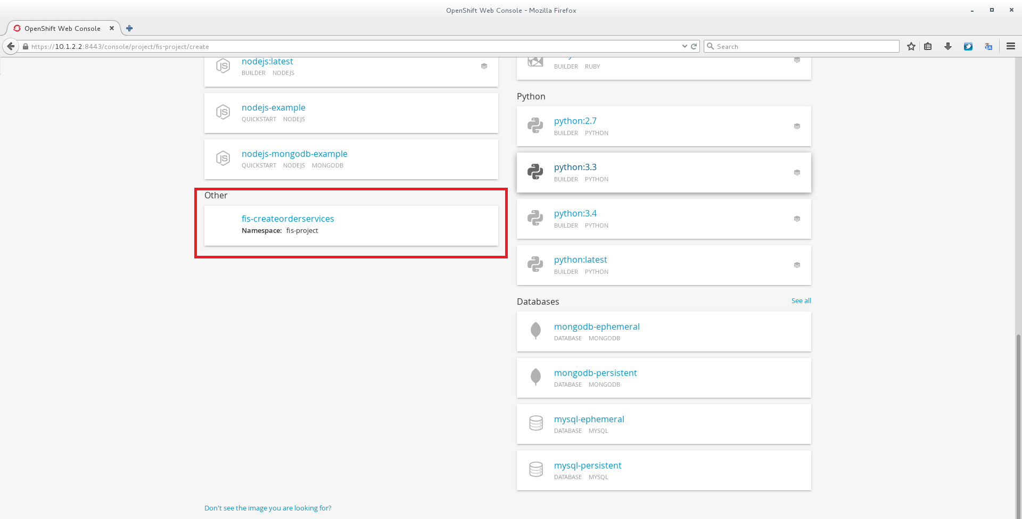Choose the mysql-ephemeral database template
This screenshot has height=519, width=1022.
click(589, 419)
